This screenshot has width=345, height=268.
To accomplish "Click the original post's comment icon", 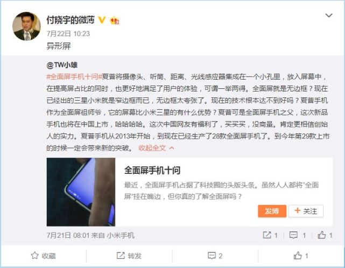I will (293, 235).
